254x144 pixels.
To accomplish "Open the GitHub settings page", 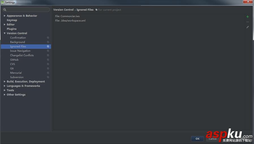I will tap(14, 60).
